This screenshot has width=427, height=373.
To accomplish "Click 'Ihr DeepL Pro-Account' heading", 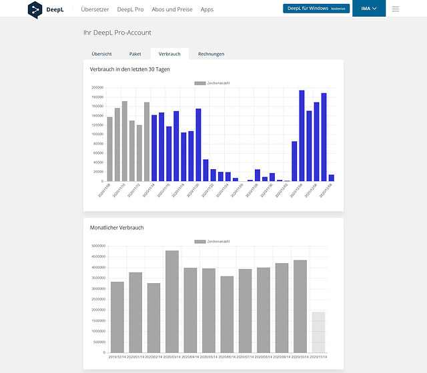I will (117, 33).
